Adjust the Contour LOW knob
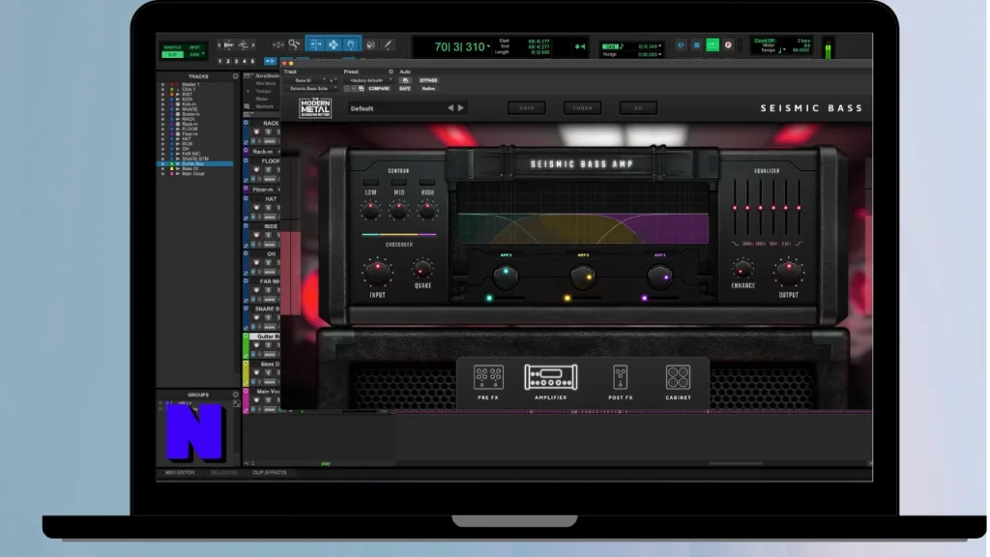Image resolution: width=990 pixels, height=557 pixels. point(370,210)
